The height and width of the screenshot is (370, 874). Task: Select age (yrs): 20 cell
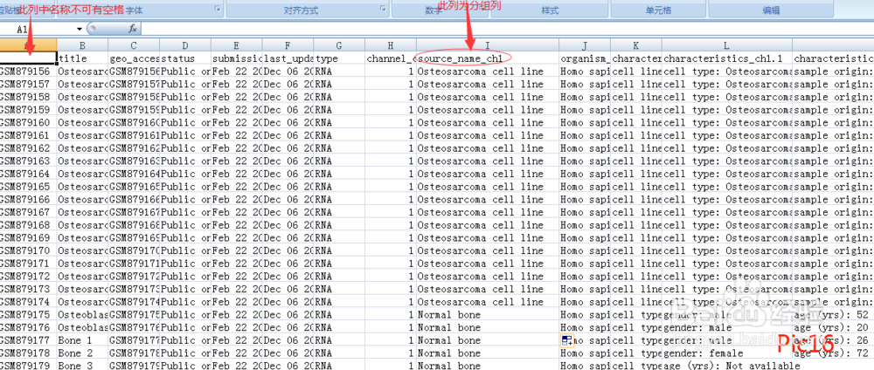833,327
